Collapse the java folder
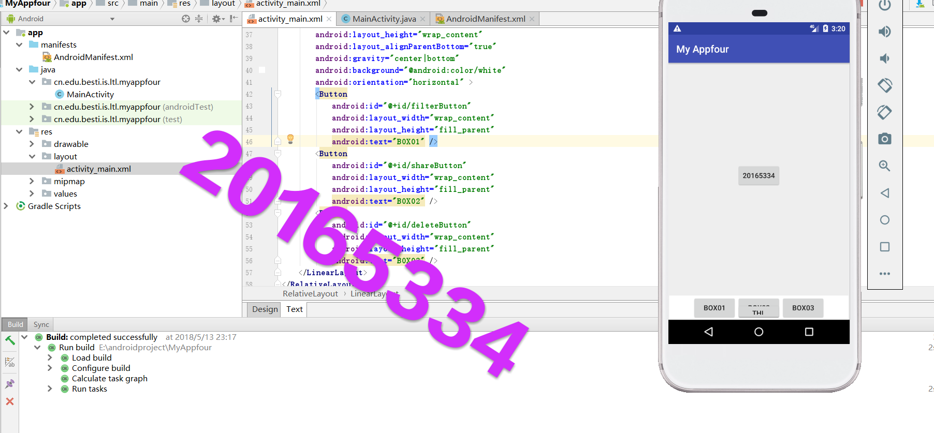934x433 pixels. (19, 69)
